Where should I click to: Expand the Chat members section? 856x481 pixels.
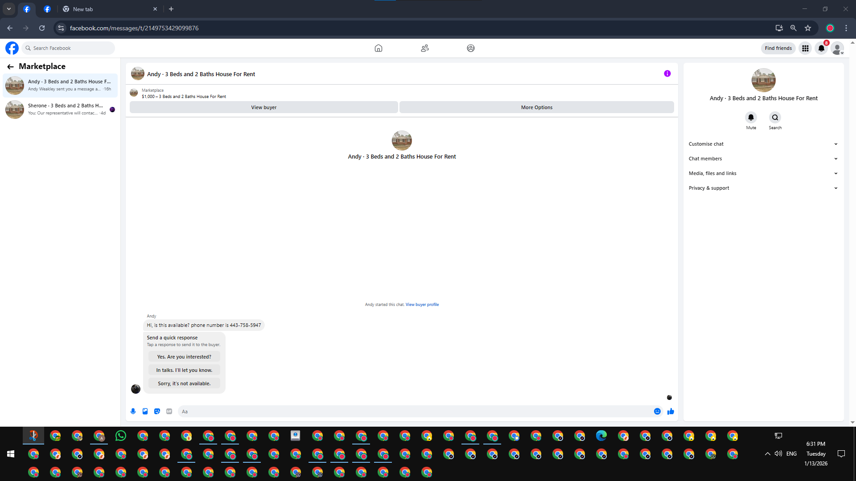(763, 159)
